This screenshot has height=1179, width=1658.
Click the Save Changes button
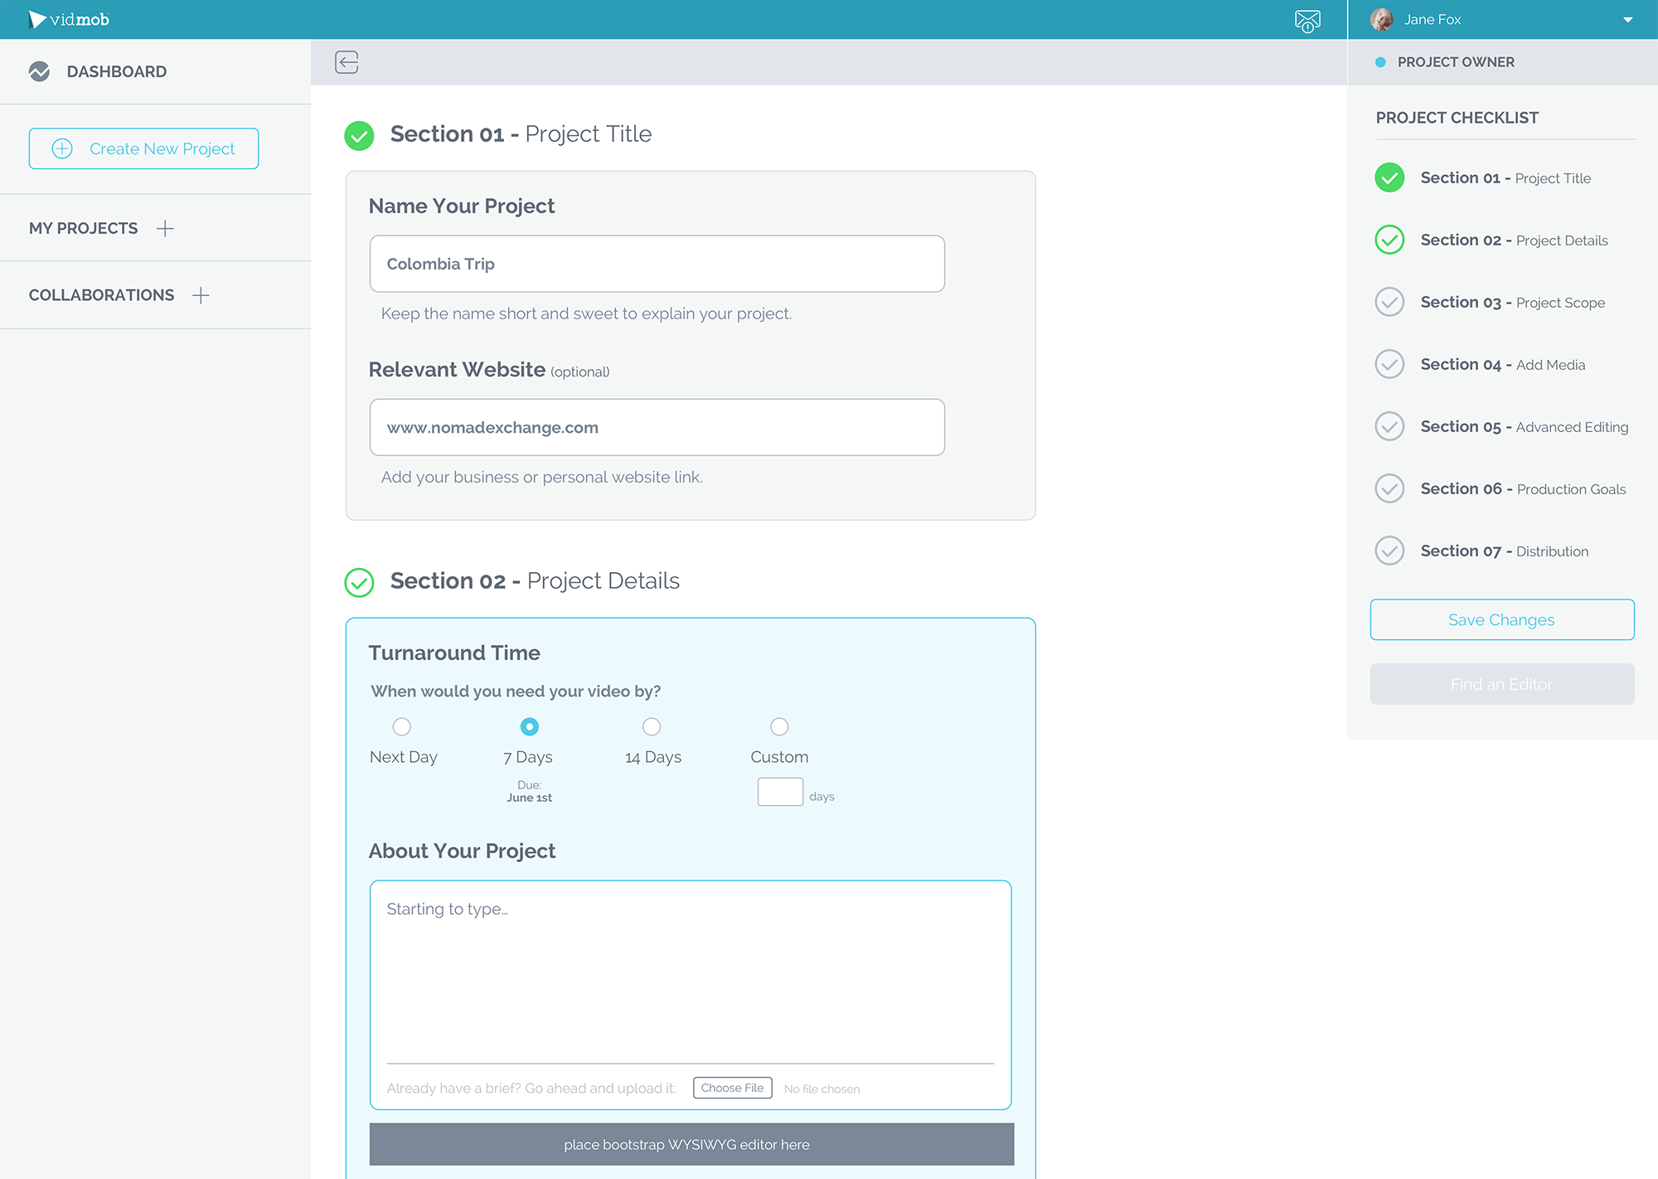pos(1501,619)
